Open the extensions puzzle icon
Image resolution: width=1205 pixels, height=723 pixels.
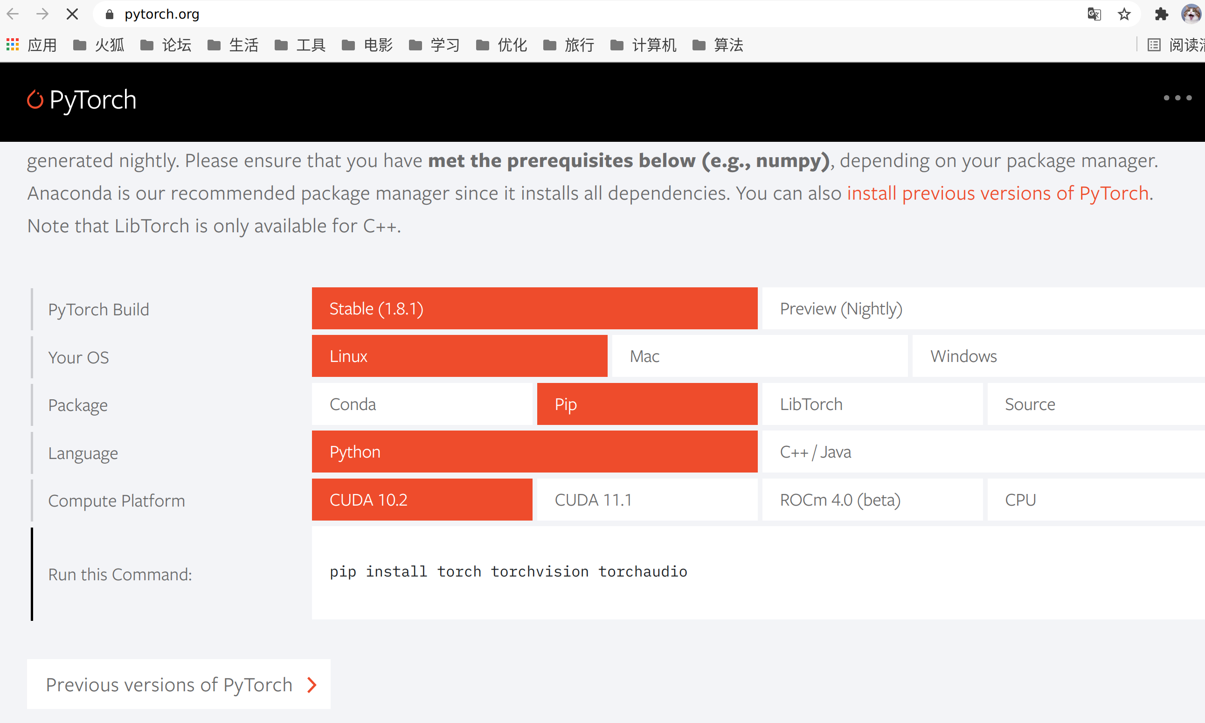pyautogui.click(x=1162, y=14)
